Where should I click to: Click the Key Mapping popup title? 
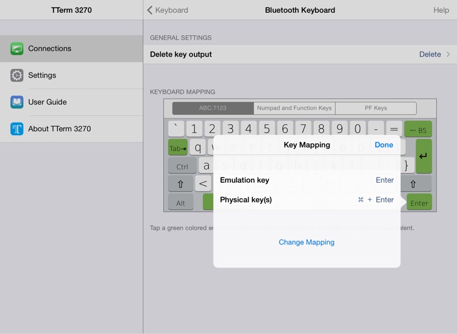(x=307, y=145)
